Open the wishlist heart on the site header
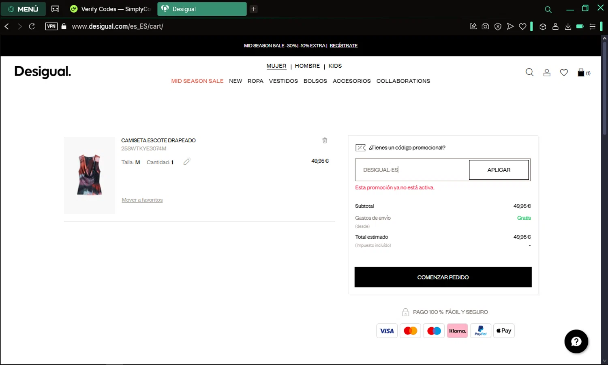Viewport: 608px width, 365px height. click(x=564, y=73)
